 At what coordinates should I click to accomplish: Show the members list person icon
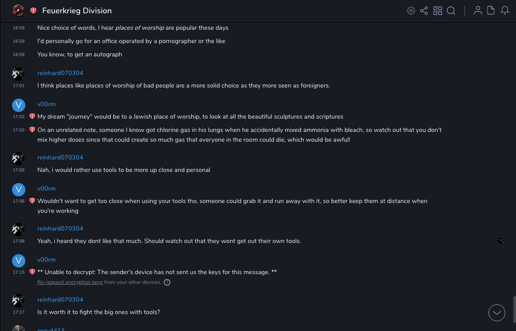pyautogui.click(x=478, y=11)
